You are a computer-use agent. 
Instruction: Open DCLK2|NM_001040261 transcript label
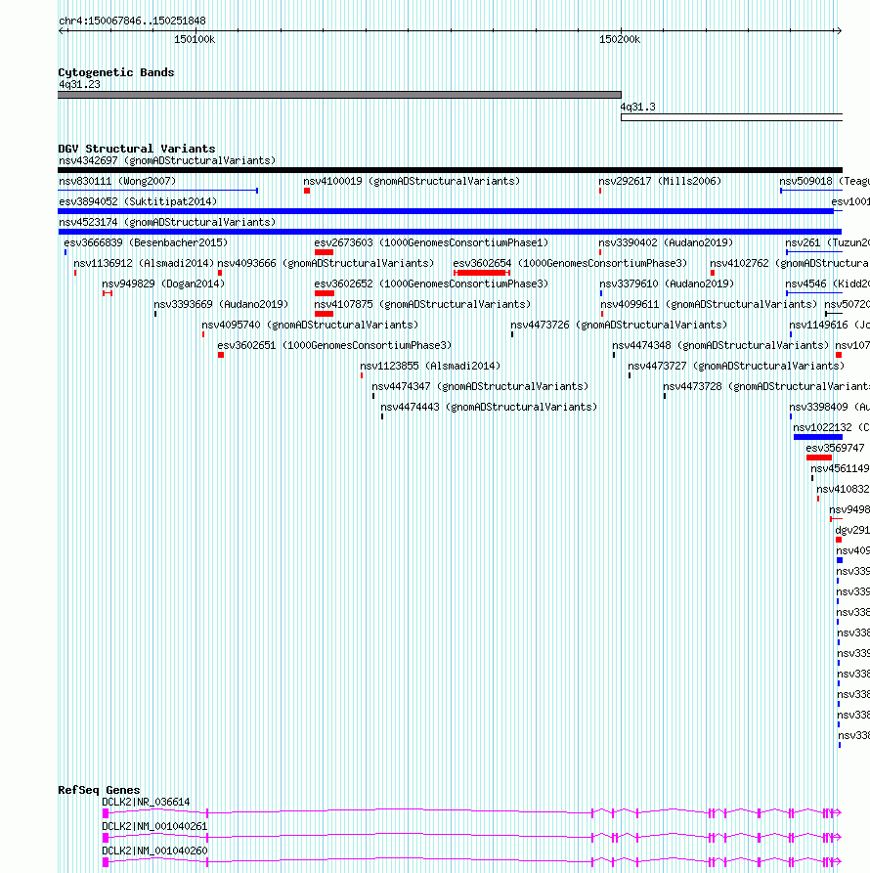pyautogui.click(x=154, y=827)
